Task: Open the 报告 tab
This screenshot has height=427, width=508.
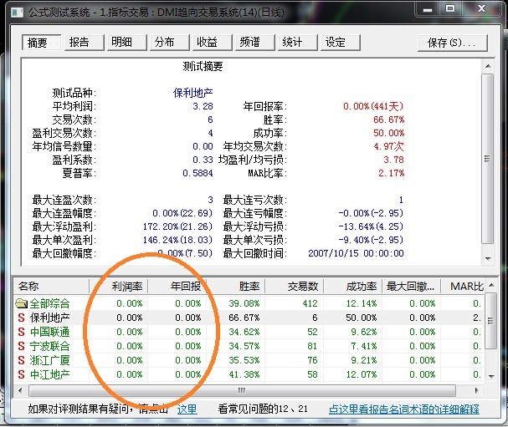Action: [x=84, y=43]
